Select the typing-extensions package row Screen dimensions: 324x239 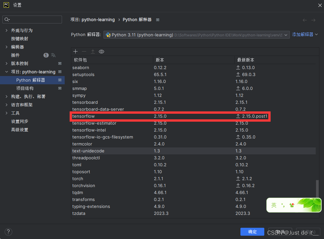tap(194, 207)
